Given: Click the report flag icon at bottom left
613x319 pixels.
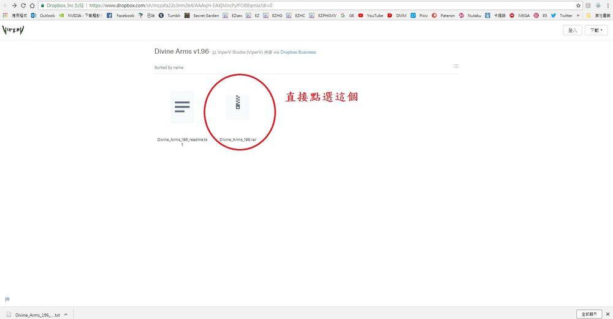Looking at the screenshot, I should pos(7,299).
